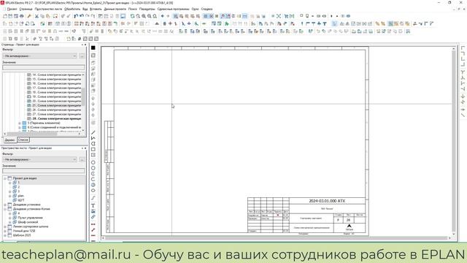Open the Сервисные программы menu

173,9
